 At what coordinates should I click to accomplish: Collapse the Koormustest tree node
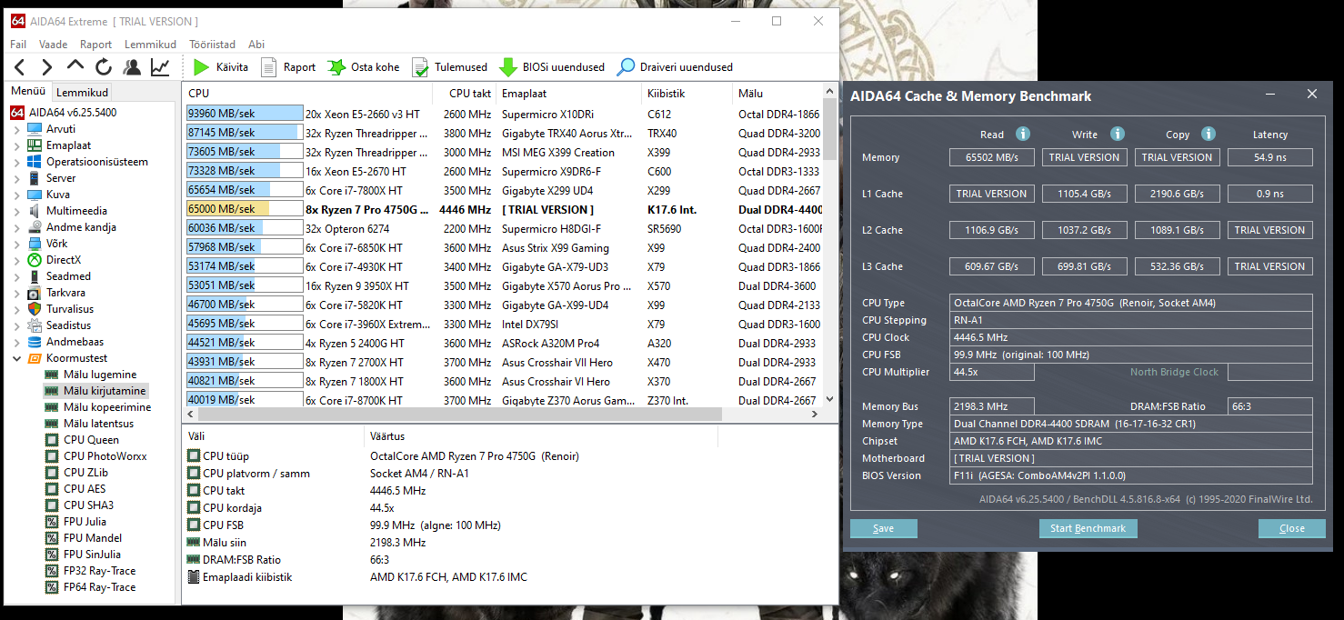pyautogui.click(x=16, y=358)
